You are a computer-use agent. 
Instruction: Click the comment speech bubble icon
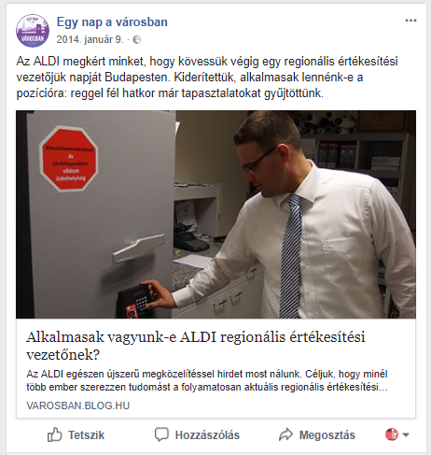coord(161,434)
